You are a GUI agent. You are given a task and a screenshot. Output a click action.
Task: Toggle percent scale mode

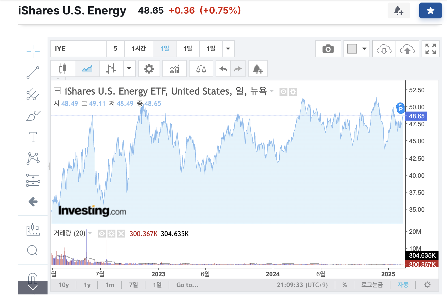tap(345, 285)
